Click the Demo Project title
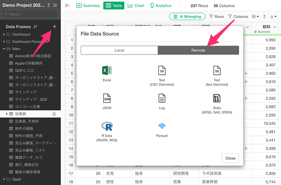This screenshot has width=281, height=185. [24, 5]
